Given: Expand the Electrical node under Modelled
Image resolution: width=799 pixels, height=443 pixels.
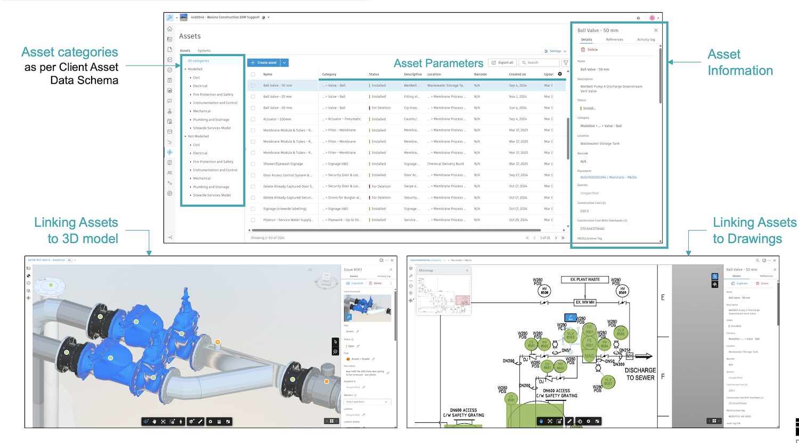Looking at the screenshot, I should click(191, 86).
